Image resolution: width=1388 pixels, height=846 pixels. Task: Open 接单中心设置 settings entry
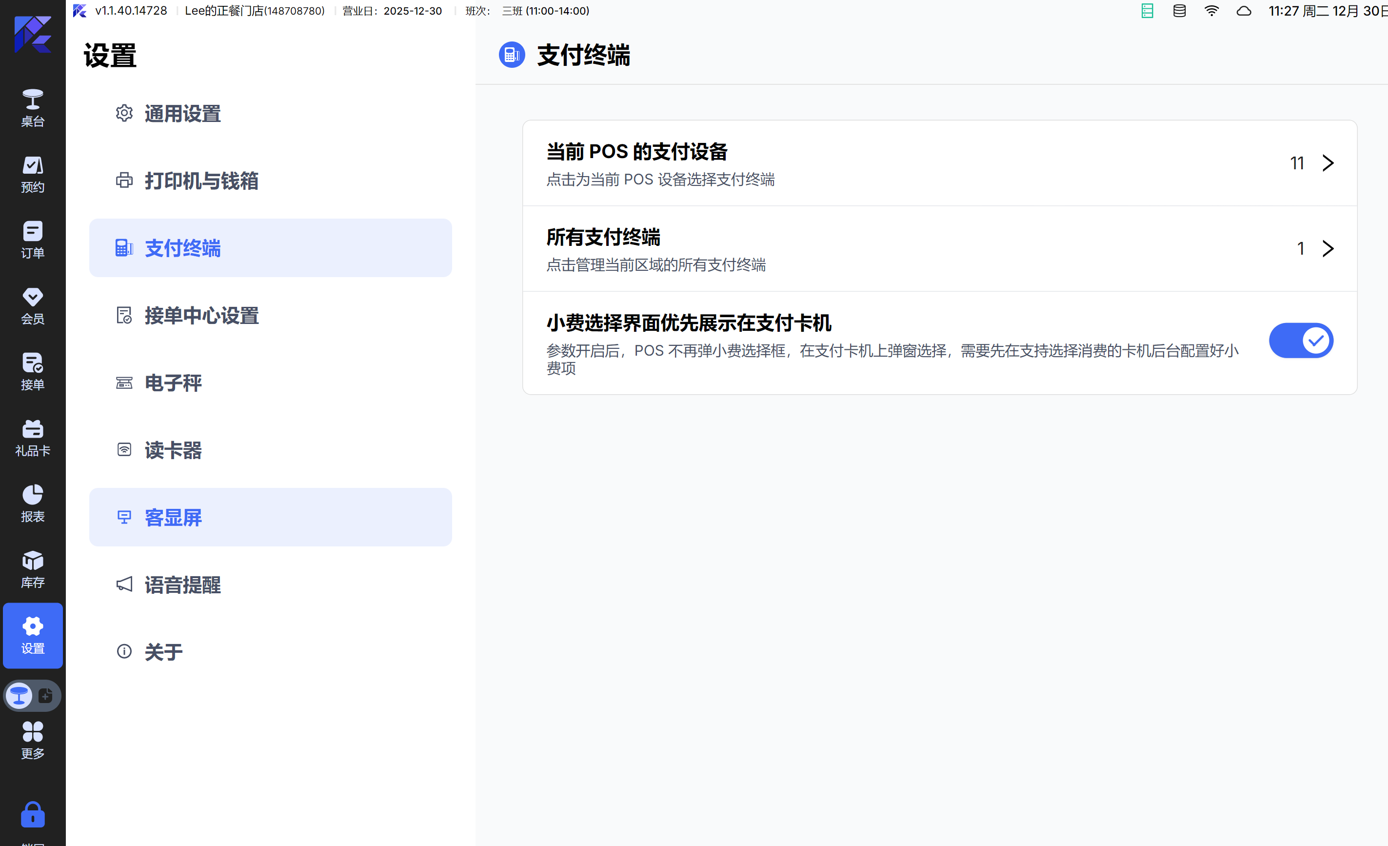click(x=201, y=316)
